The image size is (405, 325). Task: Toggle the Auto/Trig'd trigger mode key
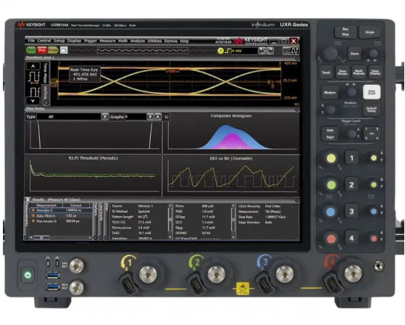tap(330, 133)
